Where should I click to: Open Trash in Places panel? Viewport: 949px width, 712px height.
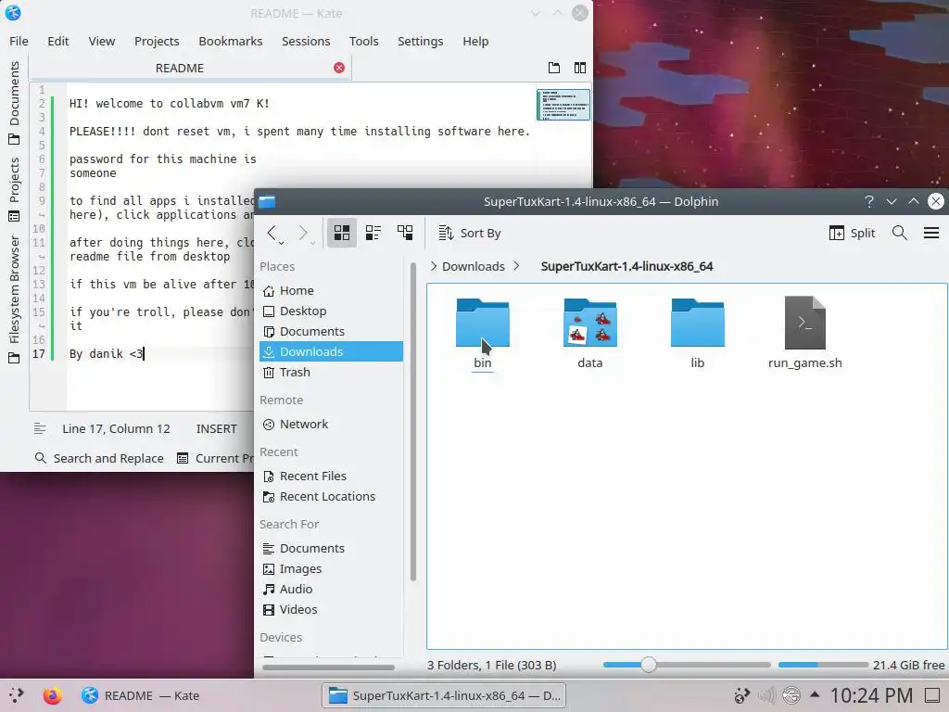(x=331, y=373)
